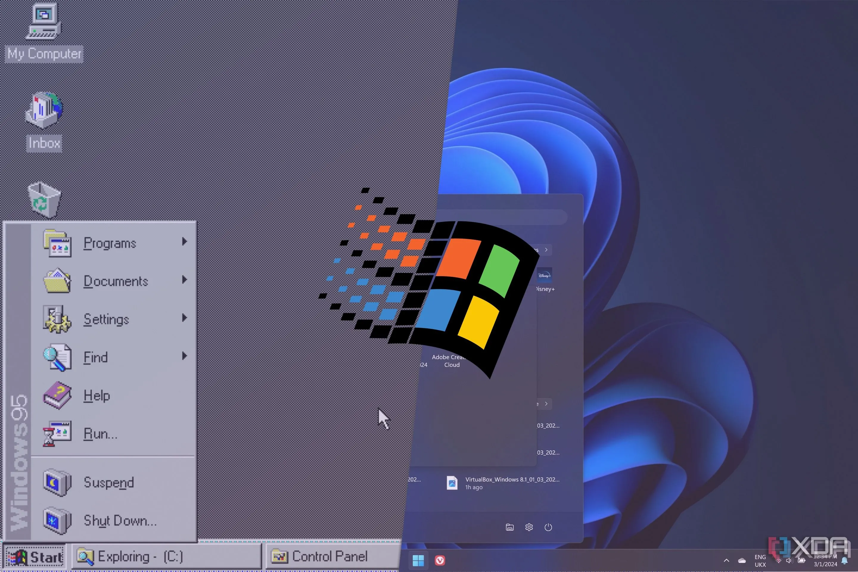Select the Settings menu entry in Windows 95
The image size is (858, 572).
[113, 319]
